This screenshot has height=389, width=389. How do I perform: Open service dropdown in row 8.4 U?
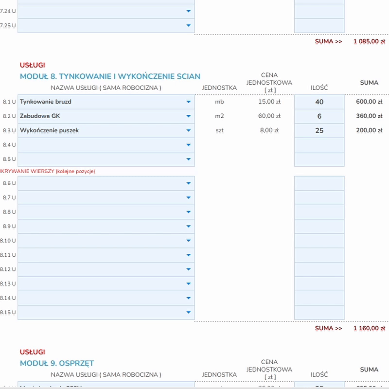pos(189,145)
